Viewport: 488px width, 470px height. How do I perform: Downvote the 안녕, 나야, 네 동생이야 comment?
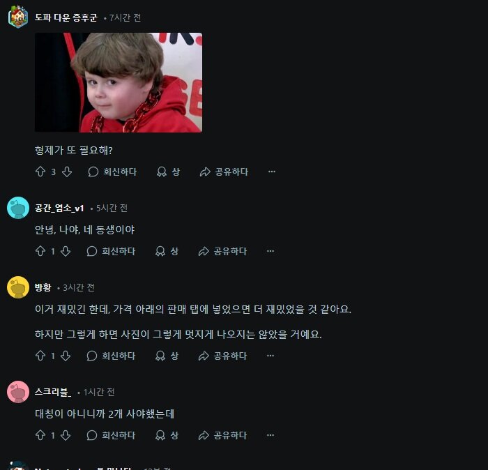point(66,251)
